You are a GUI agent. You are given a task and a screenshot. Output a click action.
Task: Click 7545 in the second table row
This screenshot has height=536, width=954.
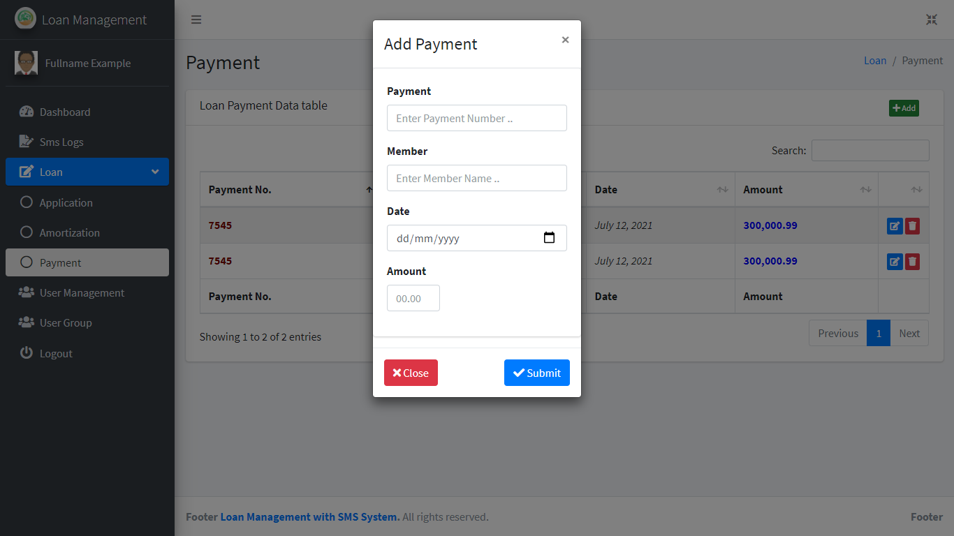pyautogui.click(x=220, y=261)
